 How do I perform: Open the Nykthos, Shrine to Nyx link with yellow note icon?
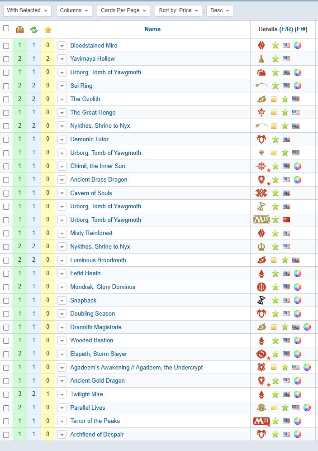(x=100, y=126)
